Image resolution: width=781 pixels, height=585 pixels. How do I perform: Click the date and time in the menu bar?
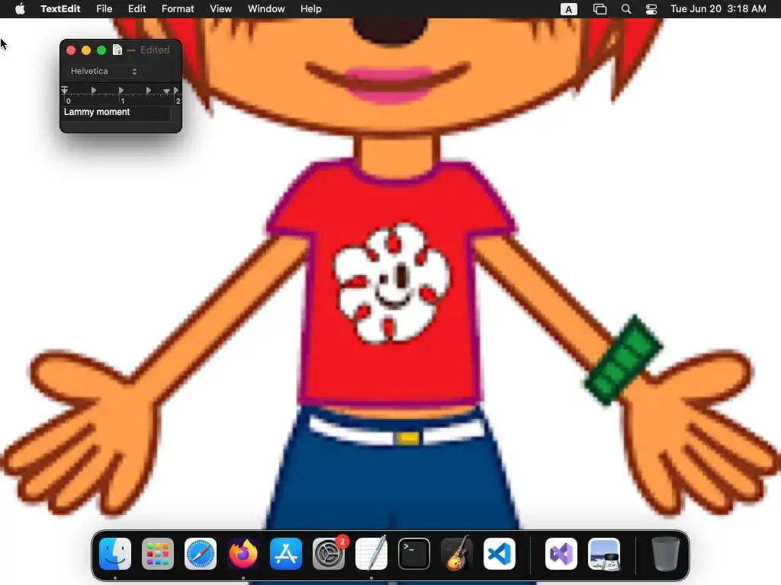point(718,9)
